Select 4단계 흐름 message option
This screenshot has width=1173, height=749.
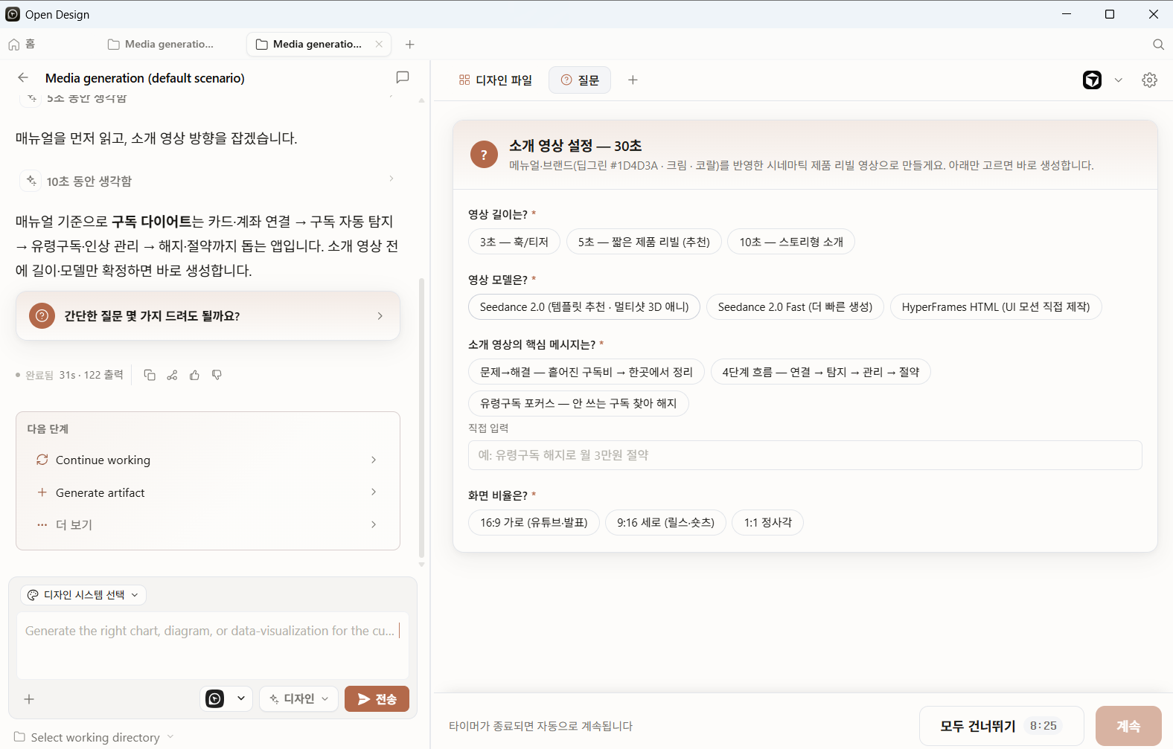click(x=821, y=372)
